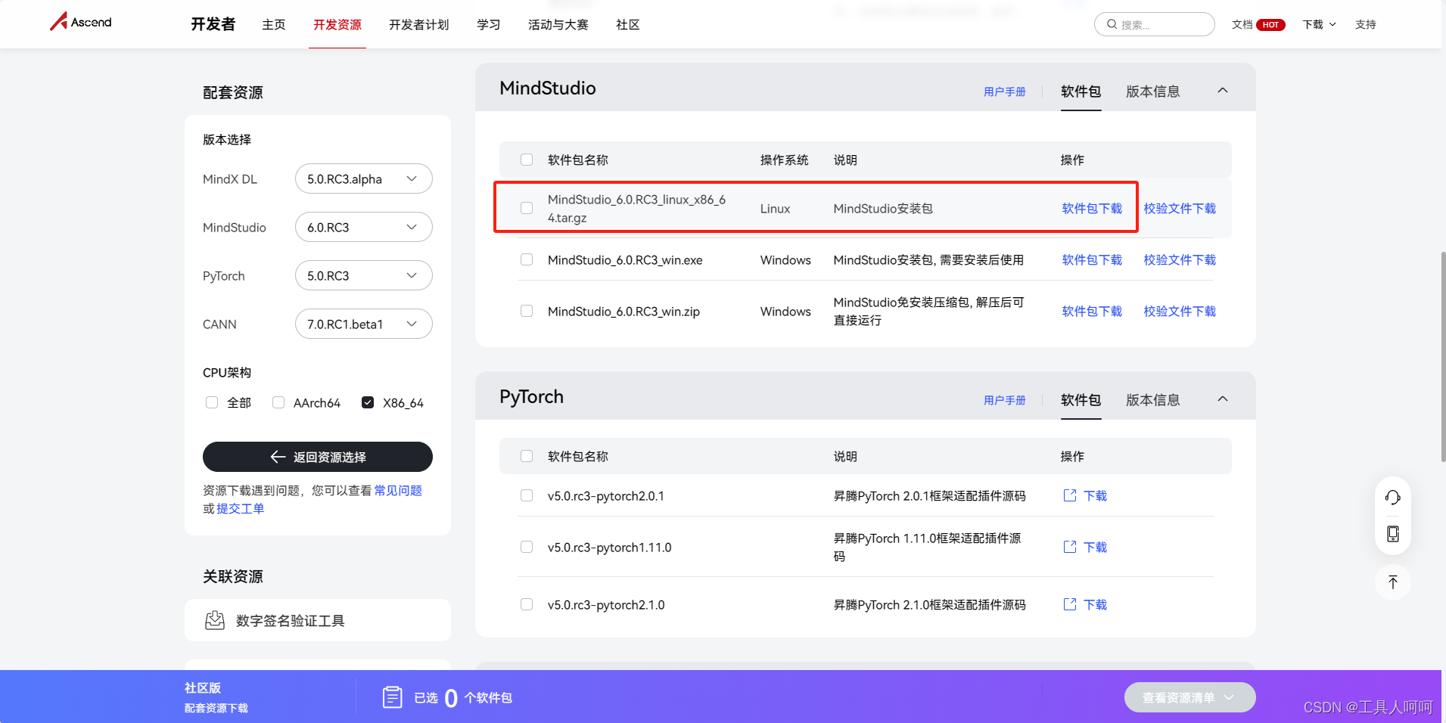Check MindStudio_6.0.RC3_win.exe package

(527, 259)
